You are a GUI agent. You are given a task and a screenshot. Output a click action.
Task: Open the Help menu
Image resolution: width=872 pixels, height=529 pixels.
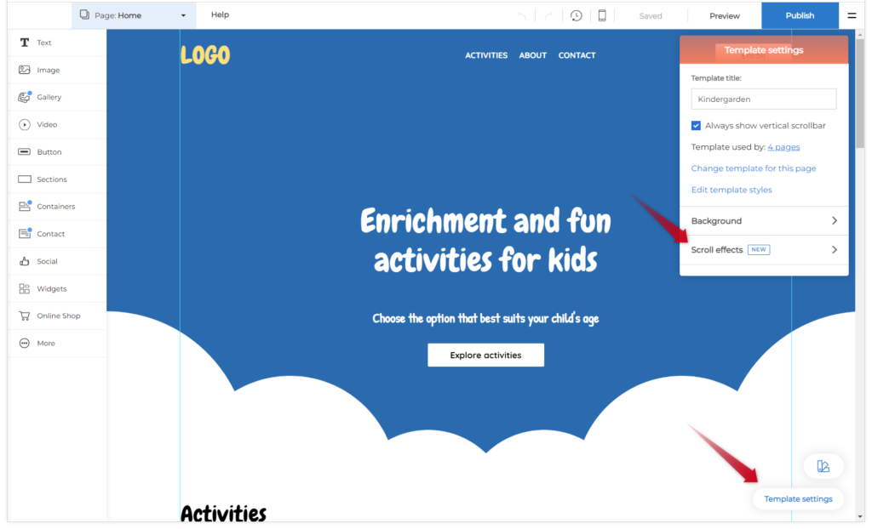click(x=220, y=15)
